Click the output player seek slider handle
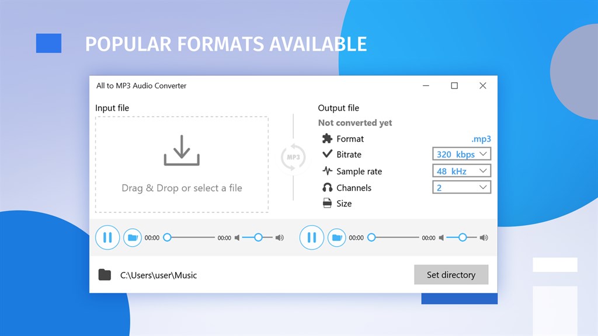 (371, 238)
